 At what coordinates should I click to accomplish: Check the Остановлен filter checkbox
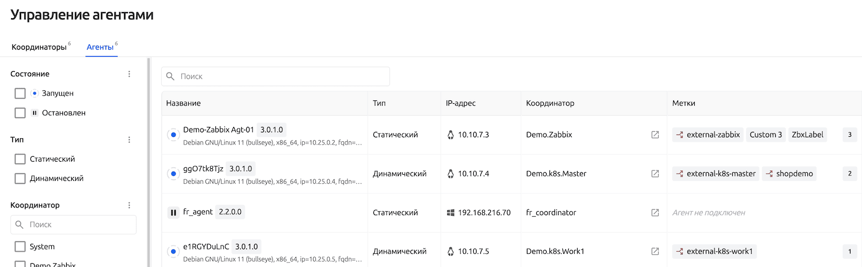pos(20,113)
